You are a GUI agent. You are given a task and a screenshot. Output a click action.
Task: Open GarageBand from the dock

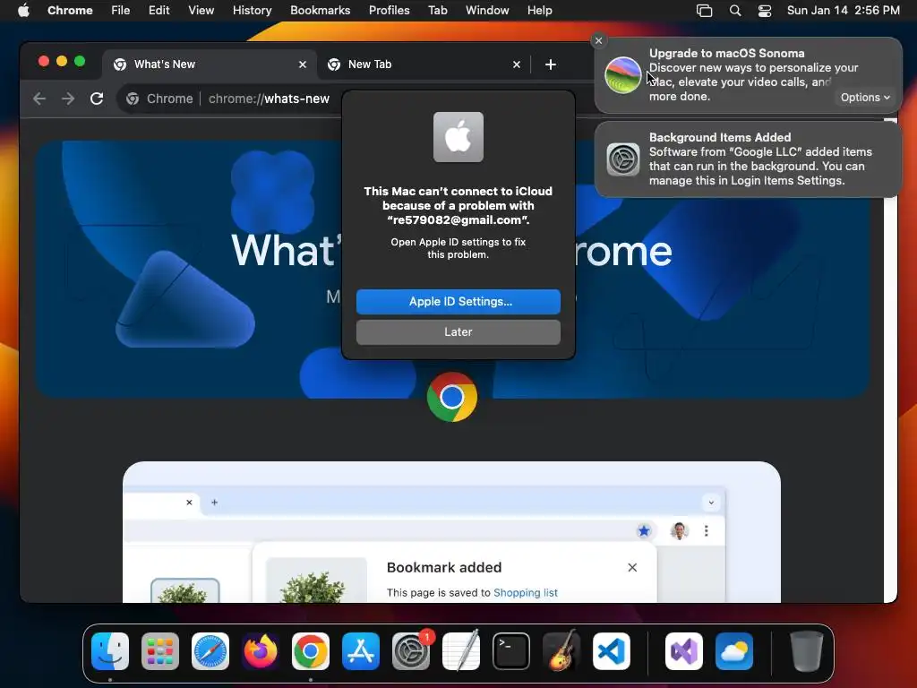561,651
